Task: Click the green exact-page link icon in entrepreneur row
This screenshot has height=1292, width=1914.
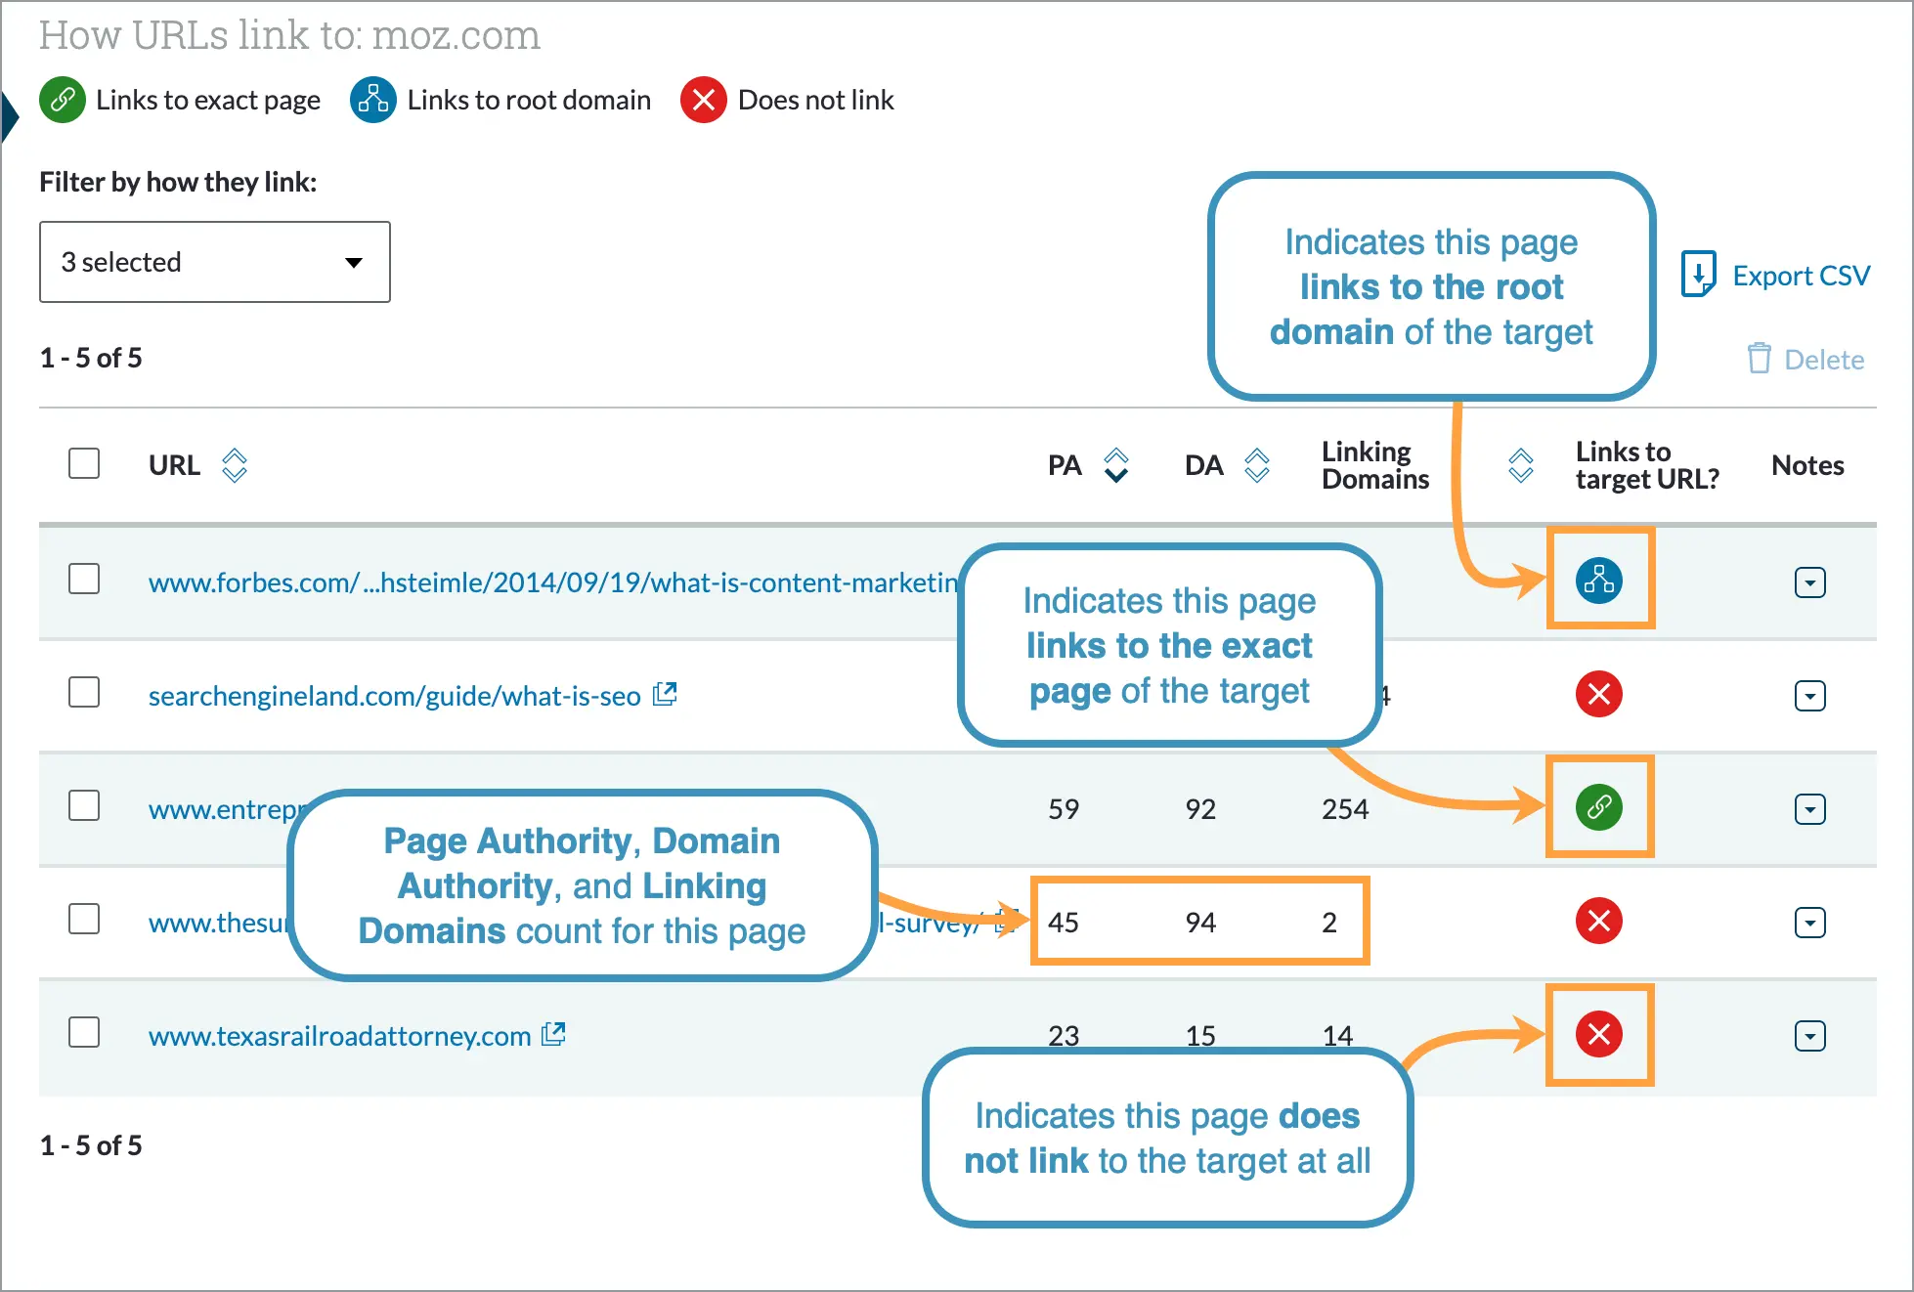Action: [1599, 808]
